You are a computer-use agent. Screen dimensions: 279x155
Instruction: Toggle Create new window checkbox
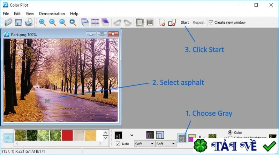click(x=211, y=22)
